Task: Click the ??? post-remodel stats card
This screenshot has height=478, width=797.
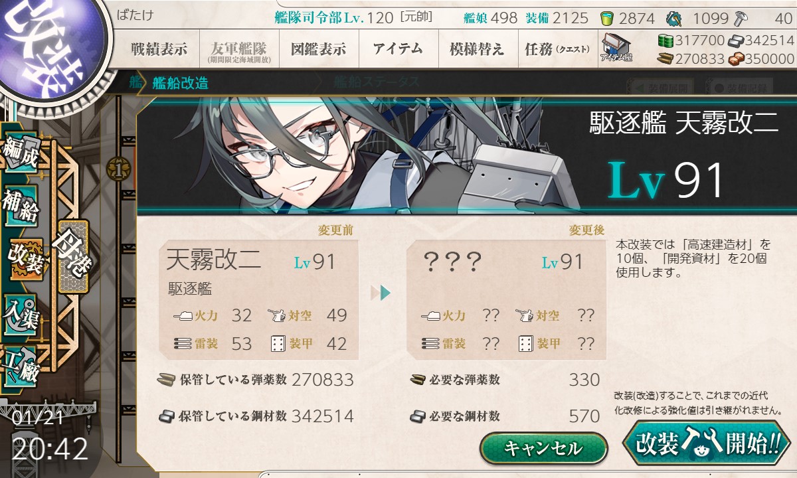Action: (506, 299)
